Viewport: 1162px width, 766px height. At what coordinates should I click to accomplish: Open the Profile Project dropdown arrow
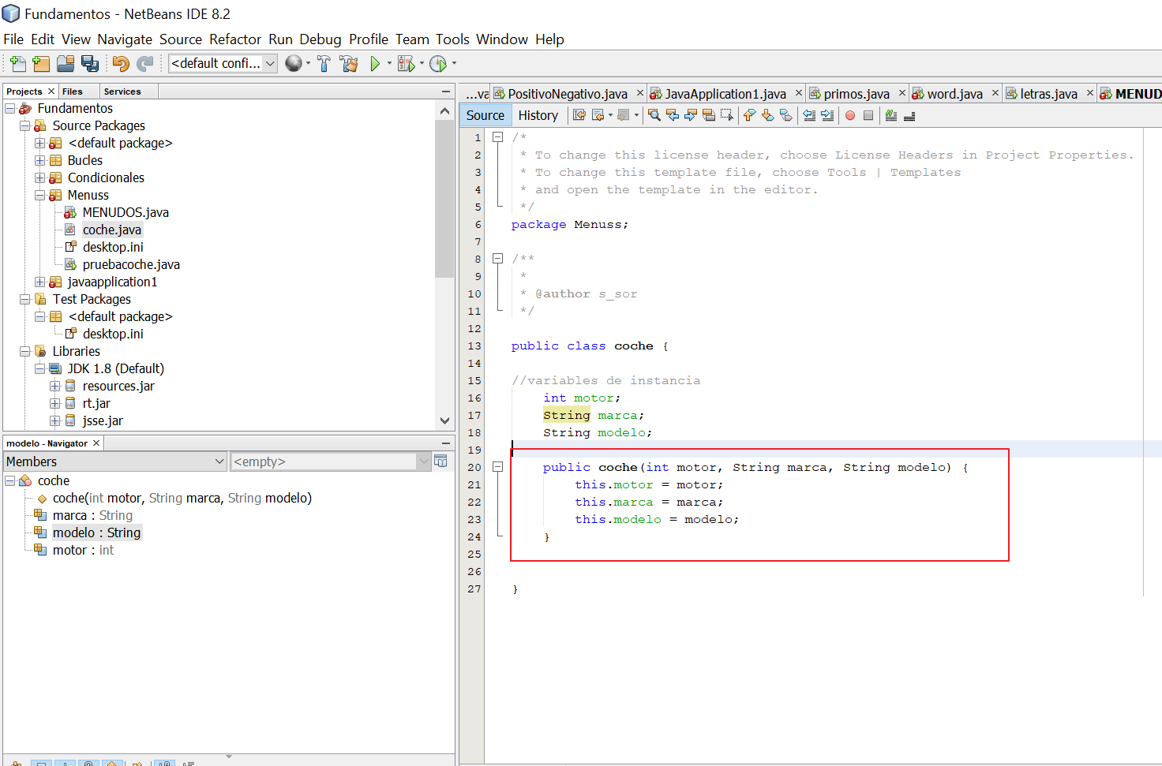(x=454, y=63)
